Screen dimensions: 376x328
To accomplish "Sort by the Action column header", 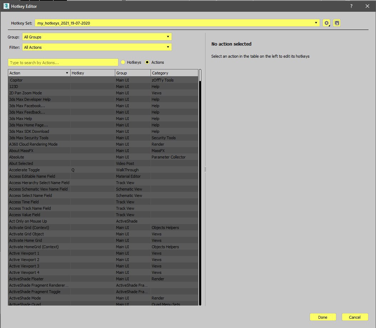I will pos(39,73).
